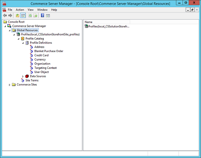Open the Help toolbar icon

tap(43, 16)
